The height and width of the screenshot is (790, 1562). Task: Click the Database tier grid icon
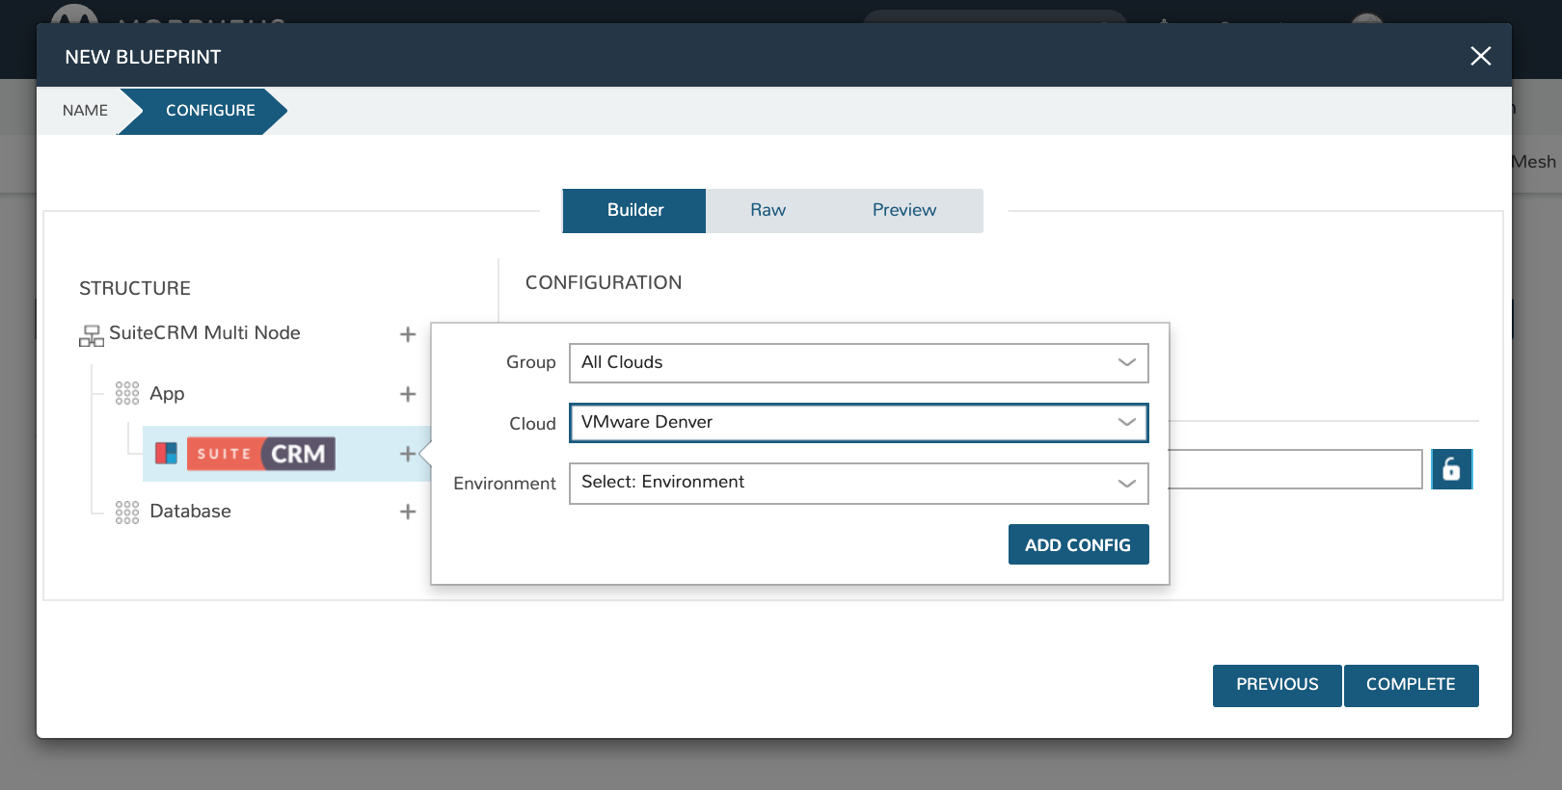point(127,512)
